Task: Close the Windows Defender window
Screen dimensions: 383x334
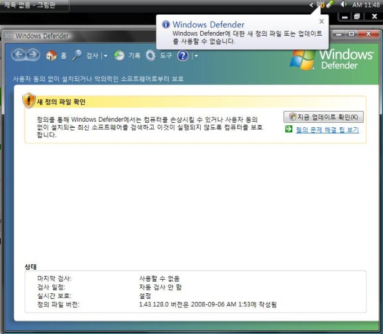Action: point(368,34)
